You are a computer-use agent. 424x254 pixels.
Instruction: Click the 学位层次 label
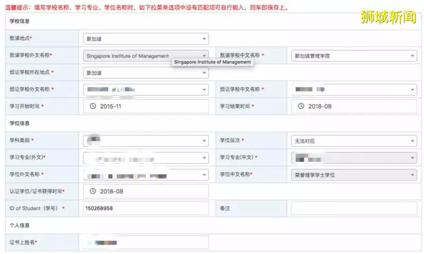point(232,140)
